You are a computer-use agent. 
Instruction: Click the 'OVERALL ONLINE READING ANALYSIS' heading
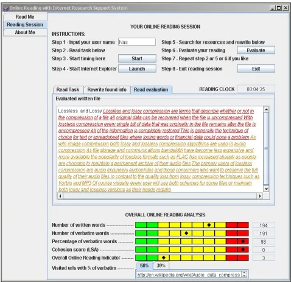[x=165, y=215]
